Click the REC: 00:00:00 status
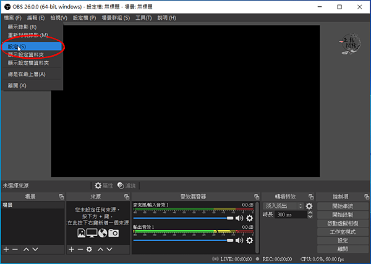 point(277,259)
